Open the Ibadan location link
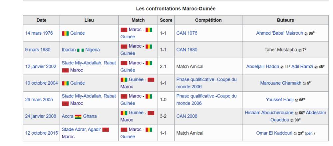333x146 pixels. [69, 50]
